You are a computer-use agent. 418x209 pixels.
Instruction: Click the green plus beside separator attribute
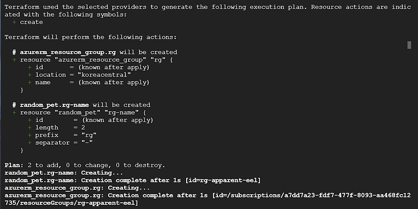[x=30, y=143]
